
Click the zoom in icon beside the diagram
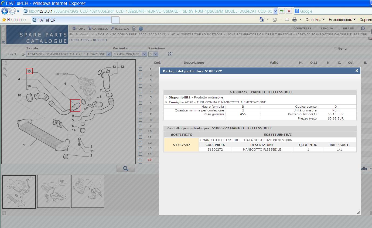5,69
